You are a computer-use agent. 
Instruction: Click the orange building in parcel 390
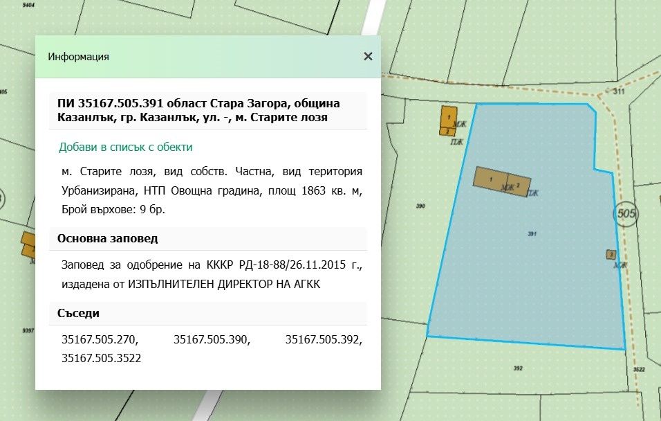click(448, 120)
